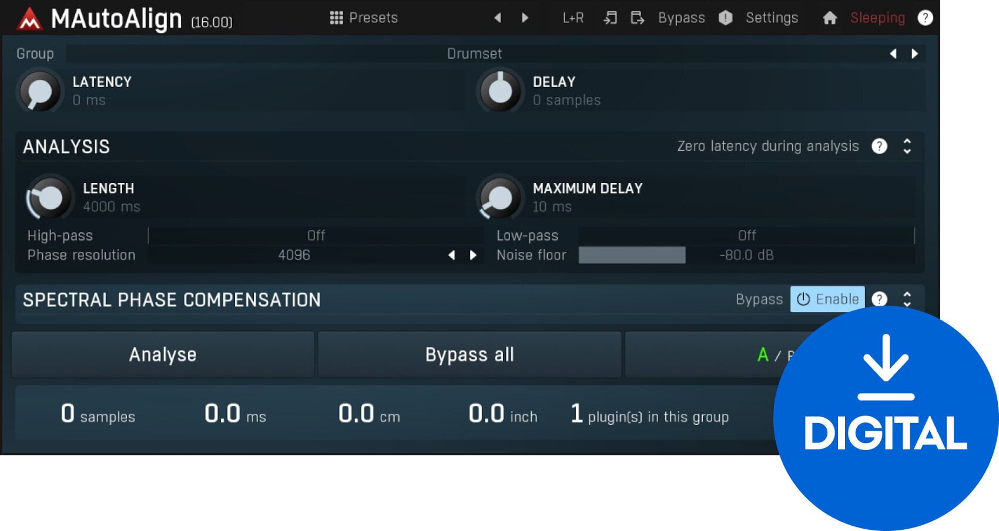Toggle the main Bypass in top bar
Viewport: 999px width, 531px height.
point(681,18)
